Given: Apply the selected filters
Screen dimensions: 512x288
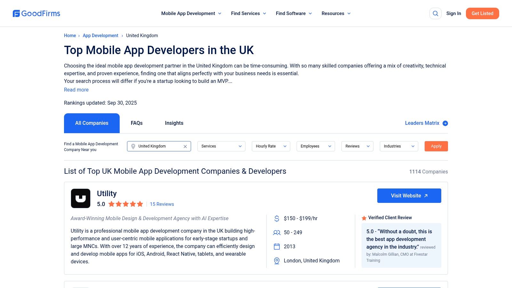Looking at the screenshot, I should [436, 146].
